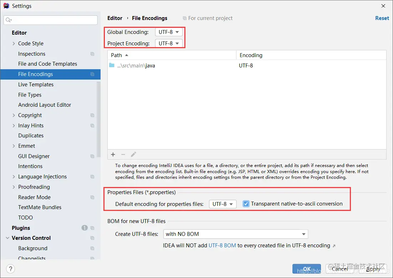Click the UTF-8 BOM hyperlink
Screen dimensions: 393x278
(x=222, y=246)
